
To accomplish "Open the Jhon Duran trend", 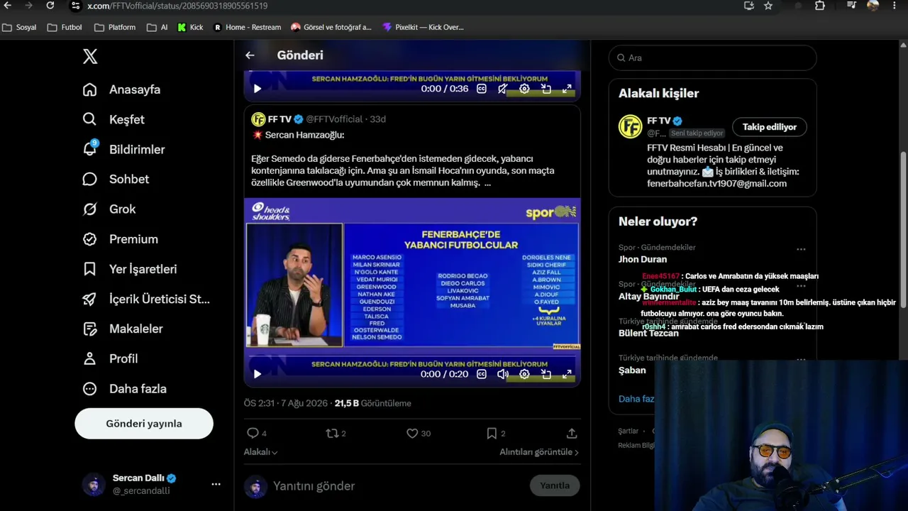I will click(643, 259).
